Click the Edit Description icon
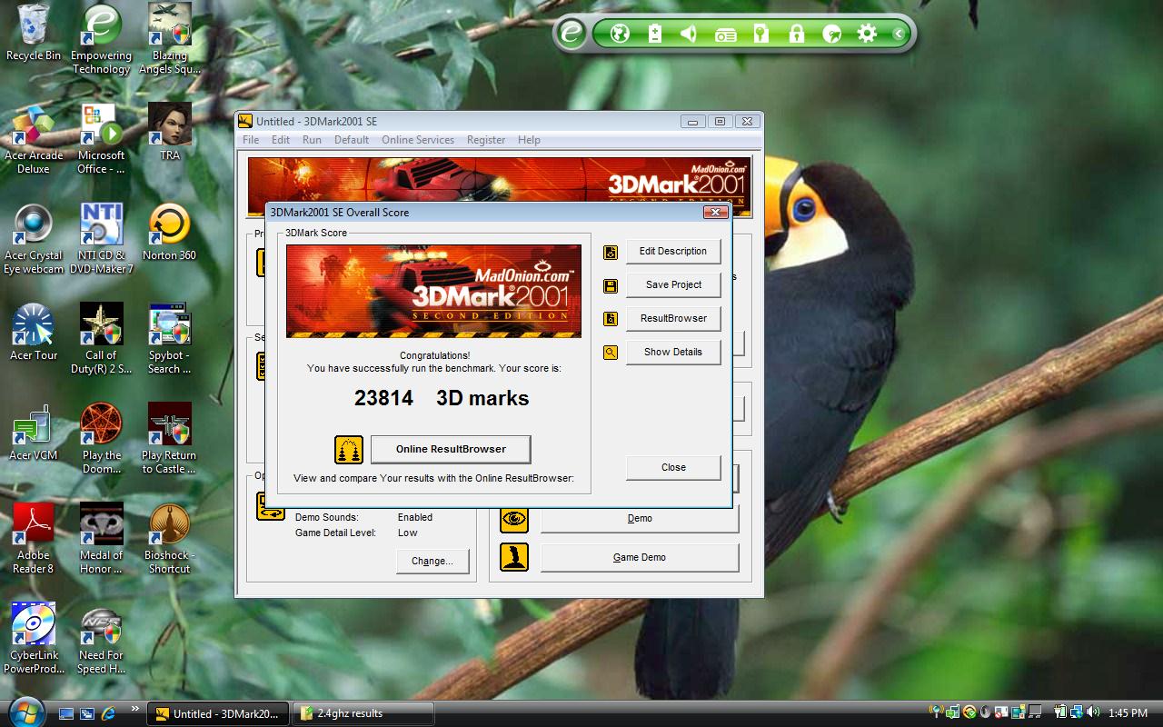Screen dimensions: 1163x727 point(611,252)
